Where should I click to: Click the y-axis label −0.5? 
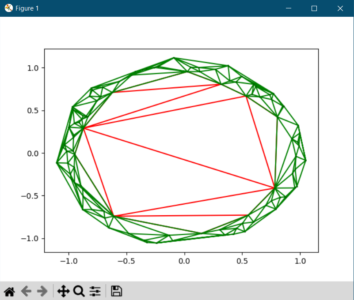[x=30, y=196]
